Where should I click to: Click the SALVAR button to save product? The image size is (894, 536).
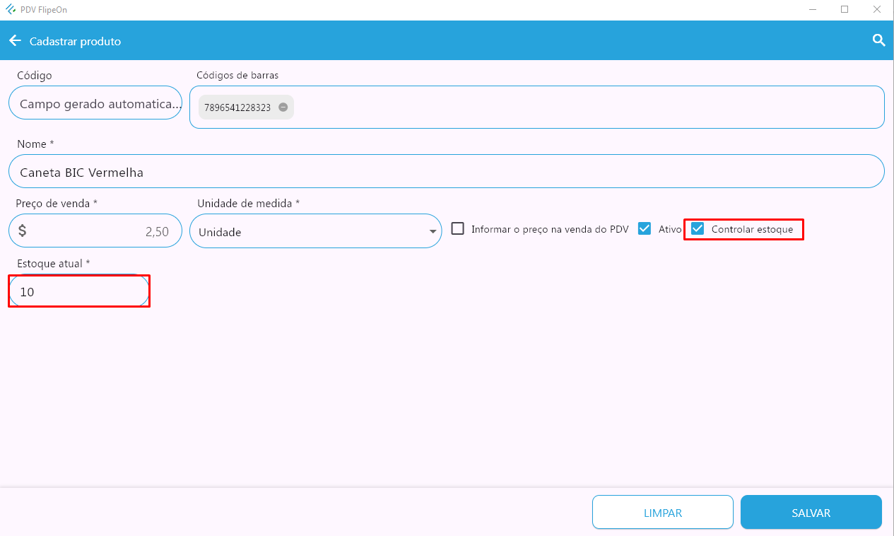811,513
